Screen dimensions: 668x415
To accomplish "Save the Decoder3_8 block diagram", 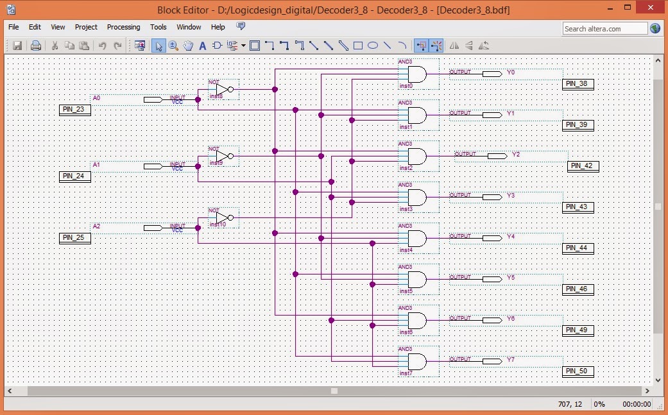I will pyautogui.click(x=17, y=46).
